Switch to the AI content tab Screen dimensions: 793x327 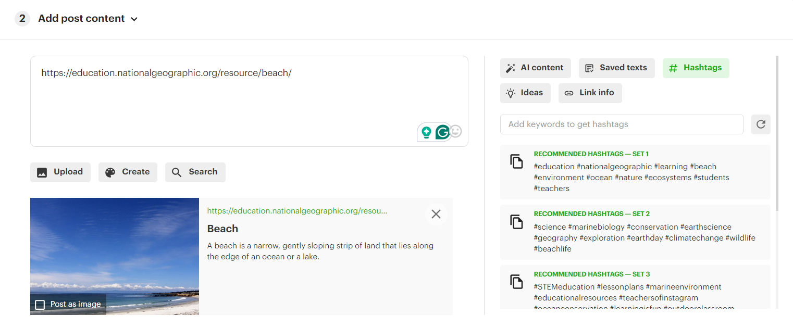(x=535, y=68)
